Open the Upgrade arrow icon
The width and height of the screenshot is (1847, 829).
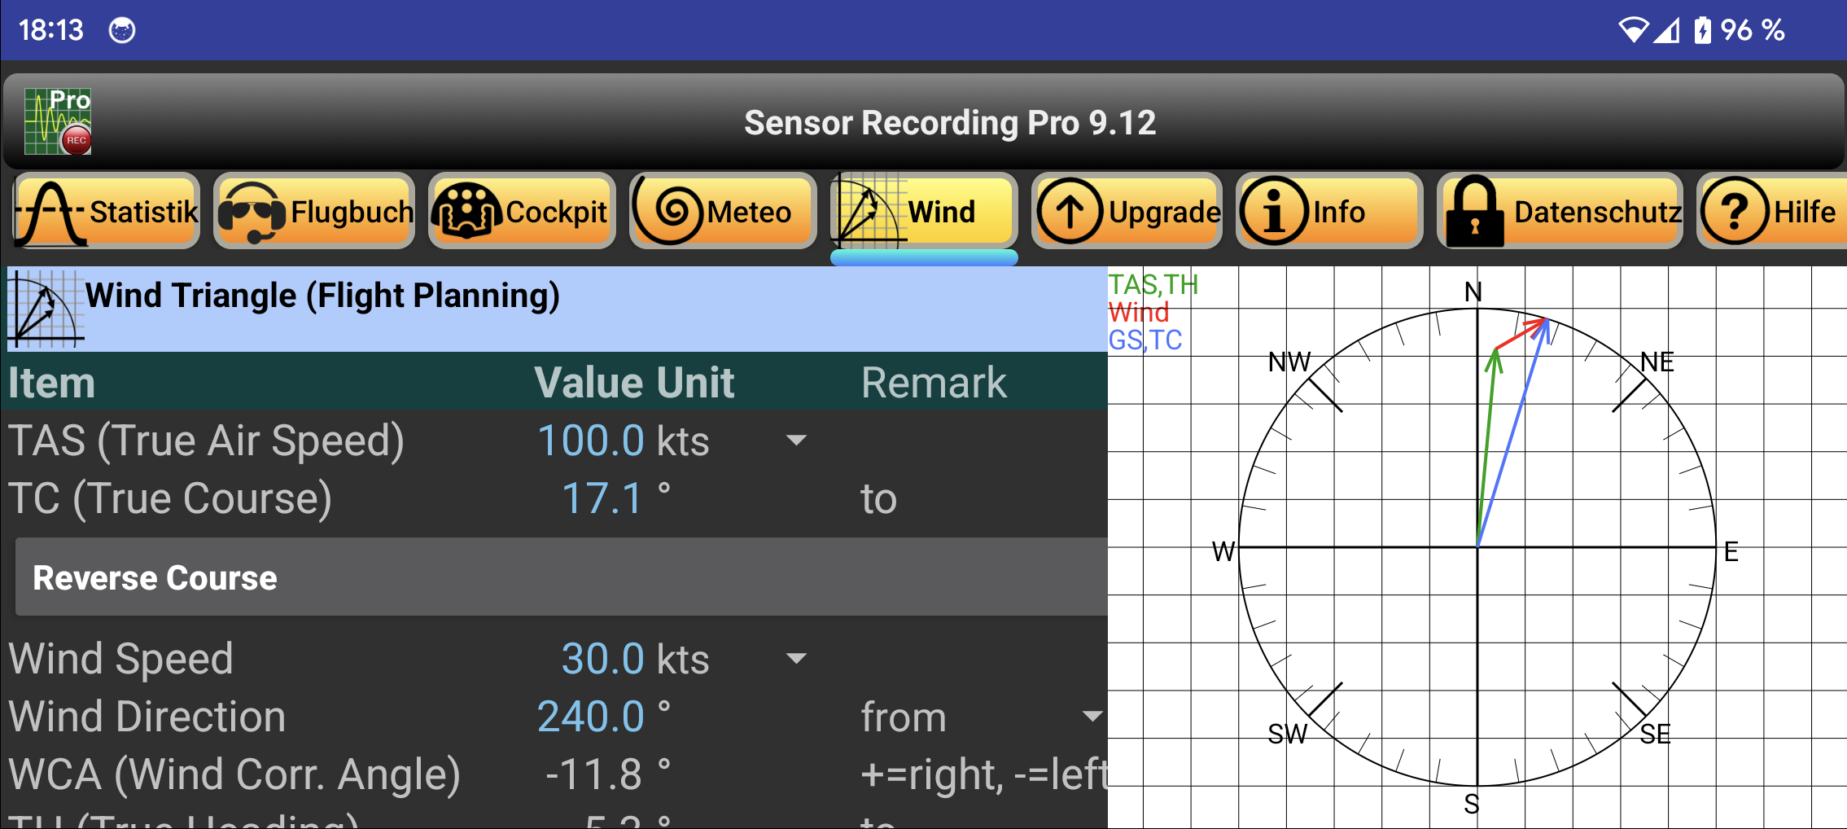1072,212
